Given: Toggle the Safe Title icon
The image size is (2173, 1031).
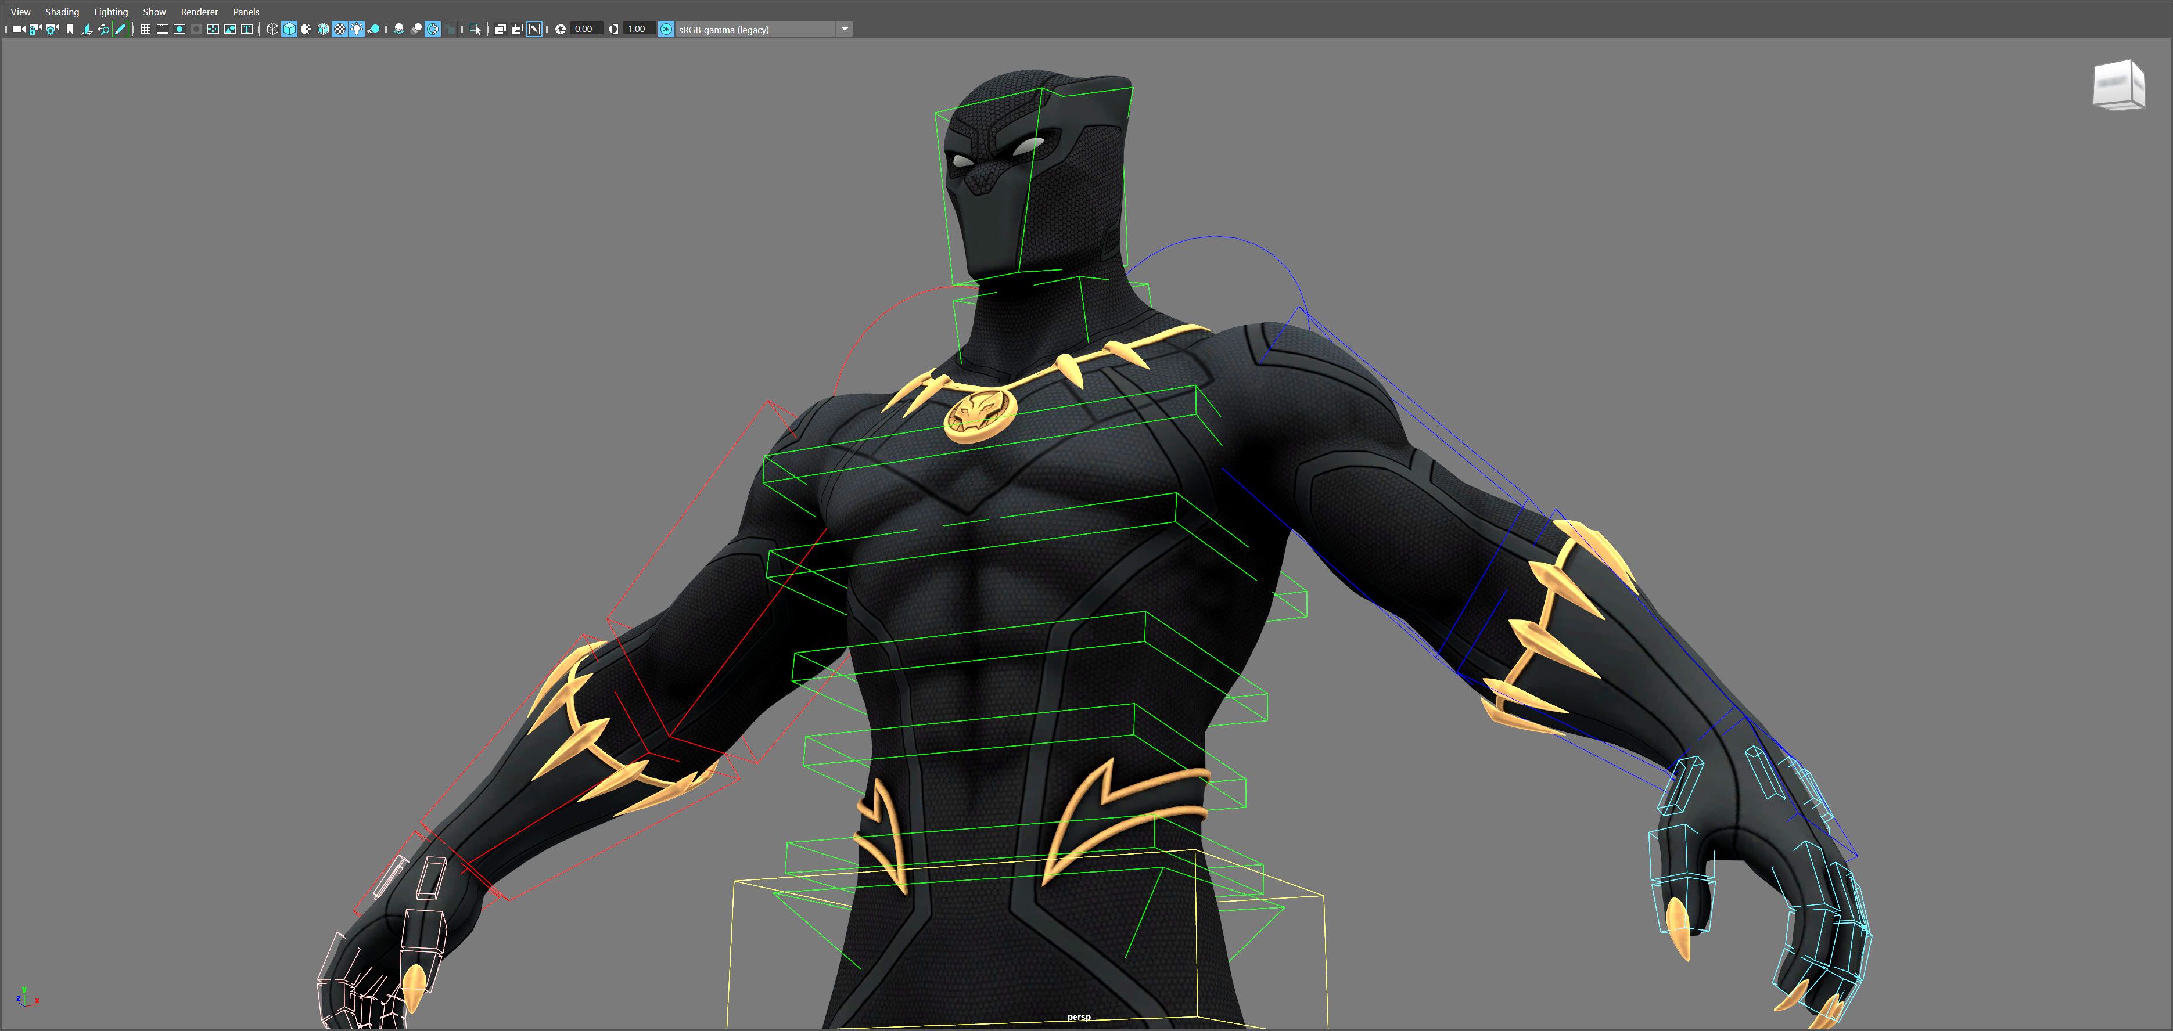Looking at the screenshot, I should [x=247, y=28].
